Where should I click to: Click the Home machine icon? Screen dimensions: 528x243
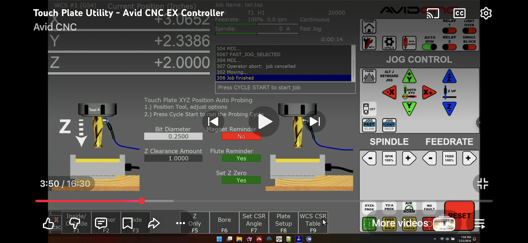click(x=369, y=26)
